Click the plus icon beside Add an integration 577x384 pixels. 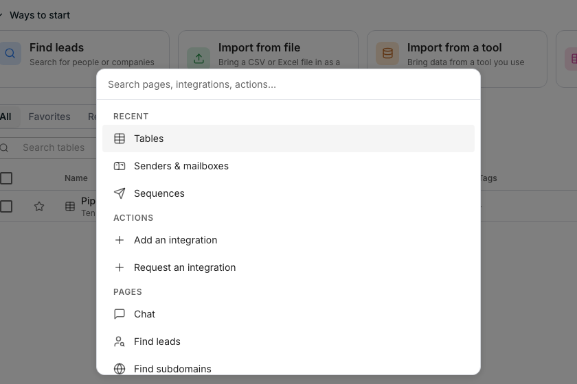pos(120,240)
